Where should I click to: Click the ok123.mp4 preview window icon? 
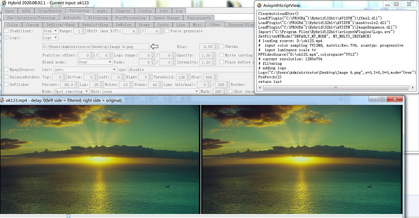(3, 100)
